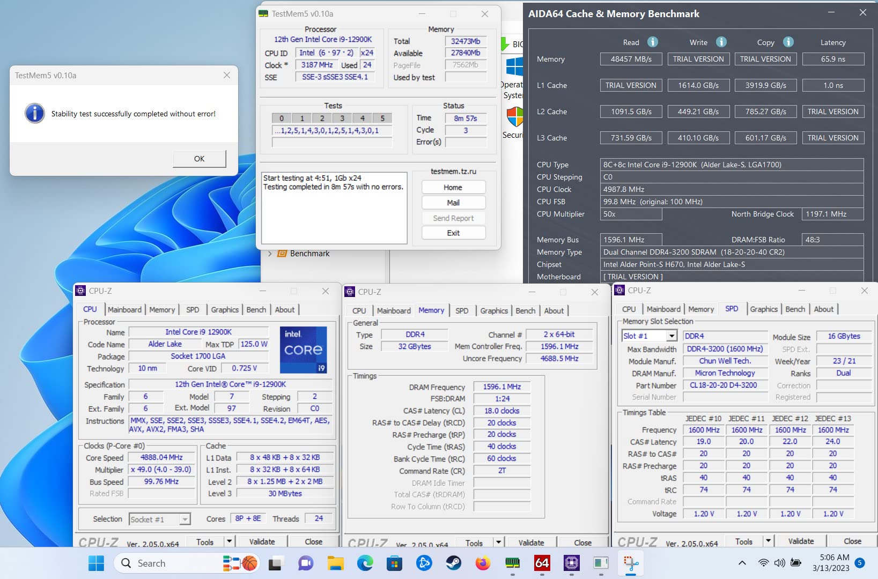The image size is (878, 579).
Task: Show hidden system tray icons
Action: [742, 563]
